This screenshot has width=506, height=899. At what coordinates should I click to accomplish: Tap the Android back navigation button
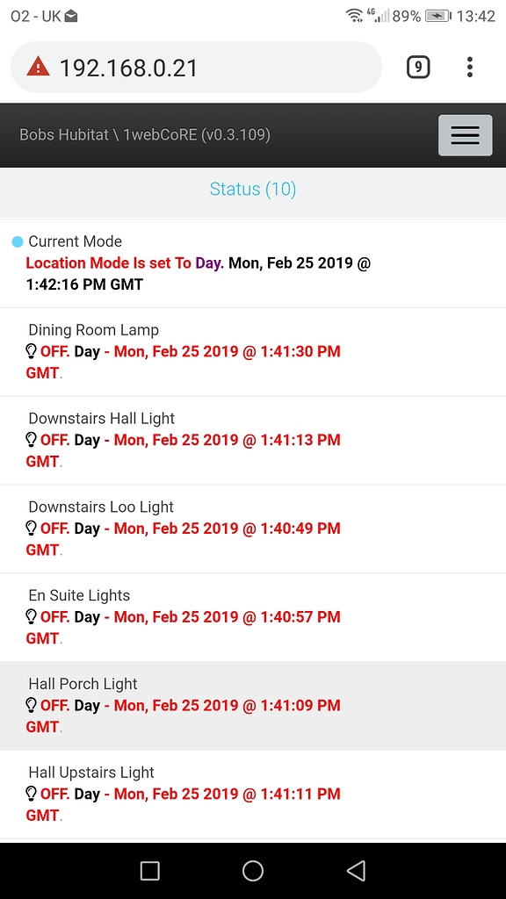click(357, 871)
